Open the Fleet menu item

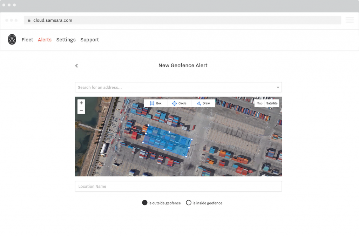pyautogui.click(x=27, y=40)
